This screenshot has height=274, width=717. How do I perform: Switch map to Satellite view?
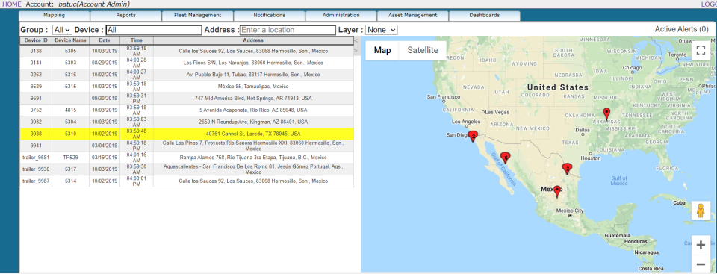423,50
